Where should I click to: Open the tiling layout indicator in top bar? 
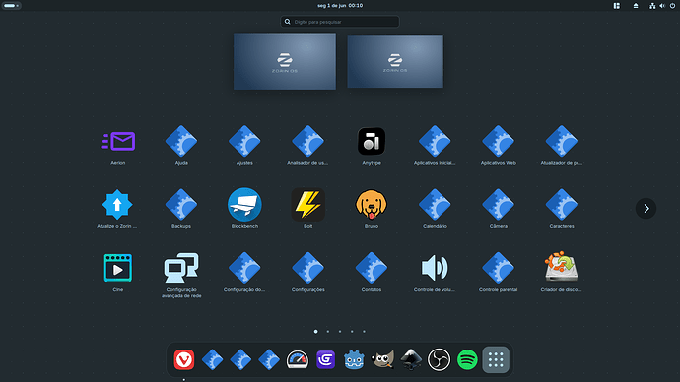(616, 6)
